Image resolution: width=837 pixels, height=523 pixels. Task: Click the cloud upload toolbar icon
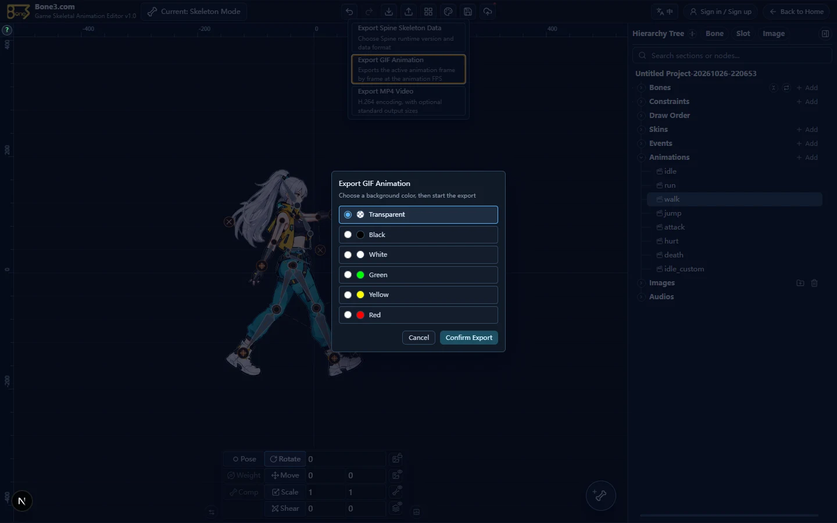488,12
